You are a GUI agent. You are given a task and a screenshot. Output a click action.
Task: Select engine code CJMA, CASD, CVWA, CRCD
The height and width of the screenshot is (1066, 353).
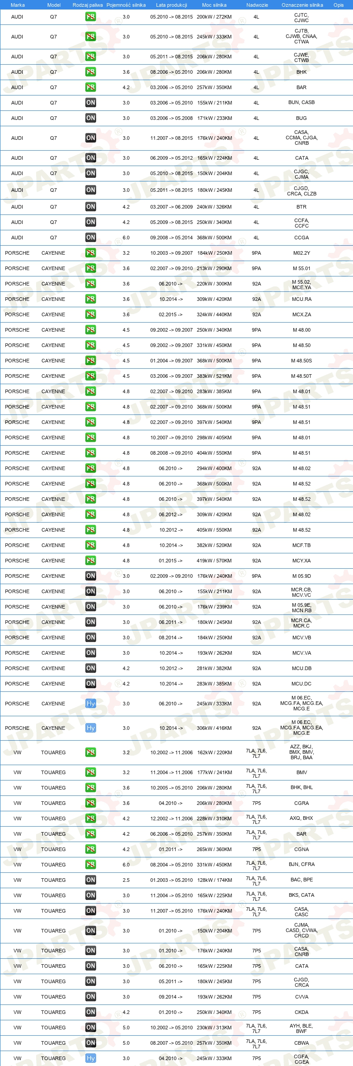[x=302, y=930]
